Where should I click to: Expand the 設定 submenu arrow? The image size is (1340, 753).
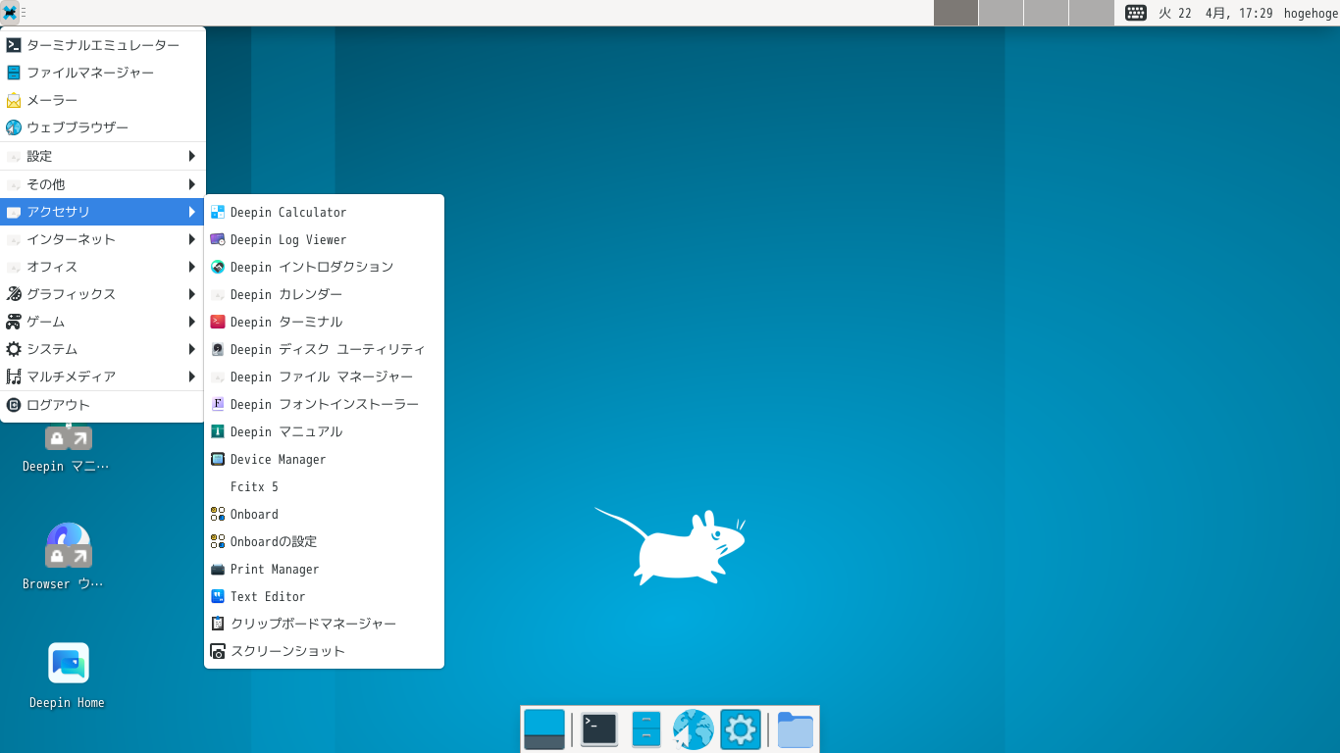tap(192, 156)
